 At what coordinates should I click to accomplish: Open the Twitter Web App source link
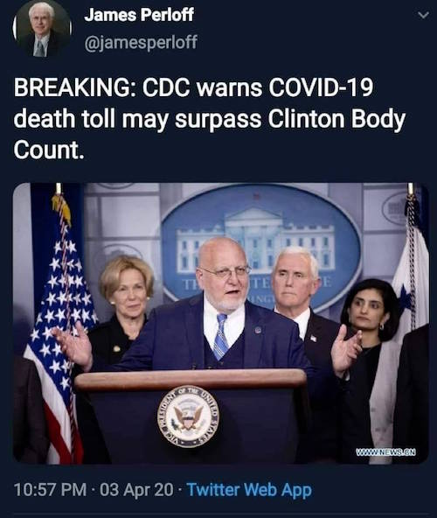(249, 490)
